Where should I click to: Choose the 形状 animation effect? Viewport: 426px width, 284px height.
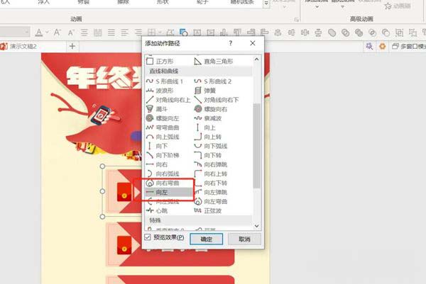pyautogui.click(x=163, y=2)
